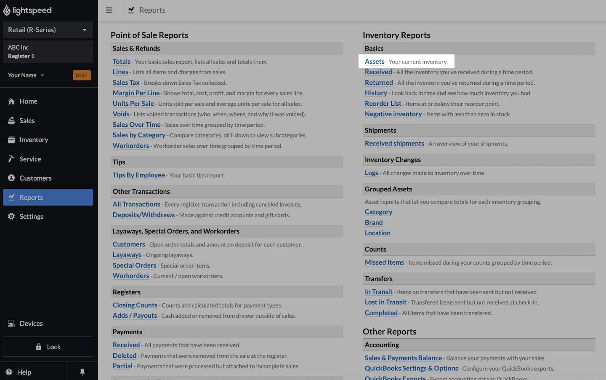Open the Retail (R-Series) product dropdown
Viewport: 606px width, 380px height.
point(48,30)
